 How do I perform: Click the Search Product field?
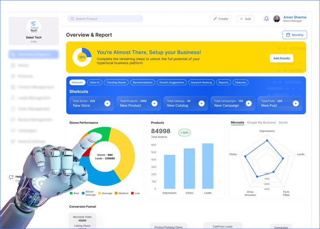pyautogui.click(x=105, y=19)
